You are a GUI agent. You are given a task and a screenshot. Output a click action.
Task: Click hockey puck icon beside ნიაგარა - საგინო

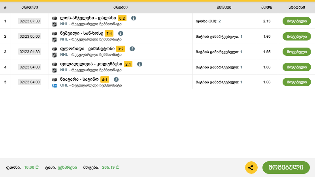coord(55,79)
